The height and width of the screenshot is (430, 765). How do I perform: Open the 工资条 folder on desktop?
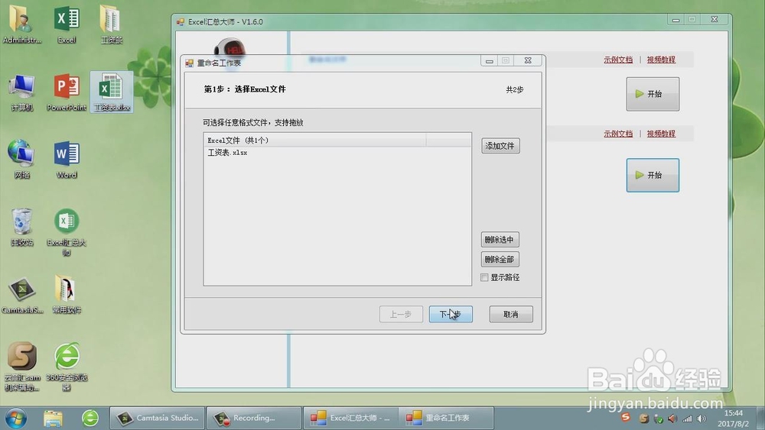(x=111, y=24)
